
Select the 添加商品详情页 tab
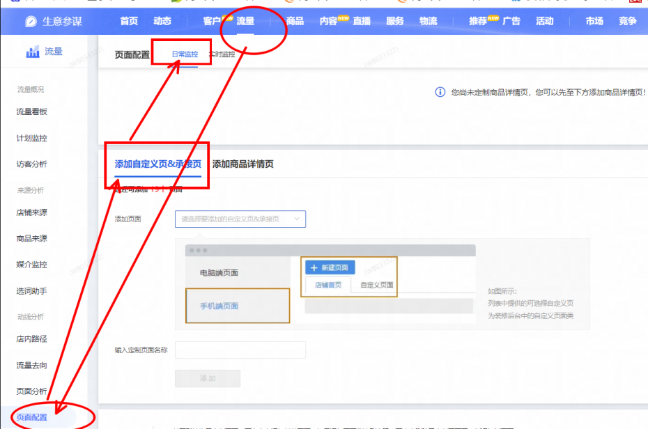coord(243,164)
